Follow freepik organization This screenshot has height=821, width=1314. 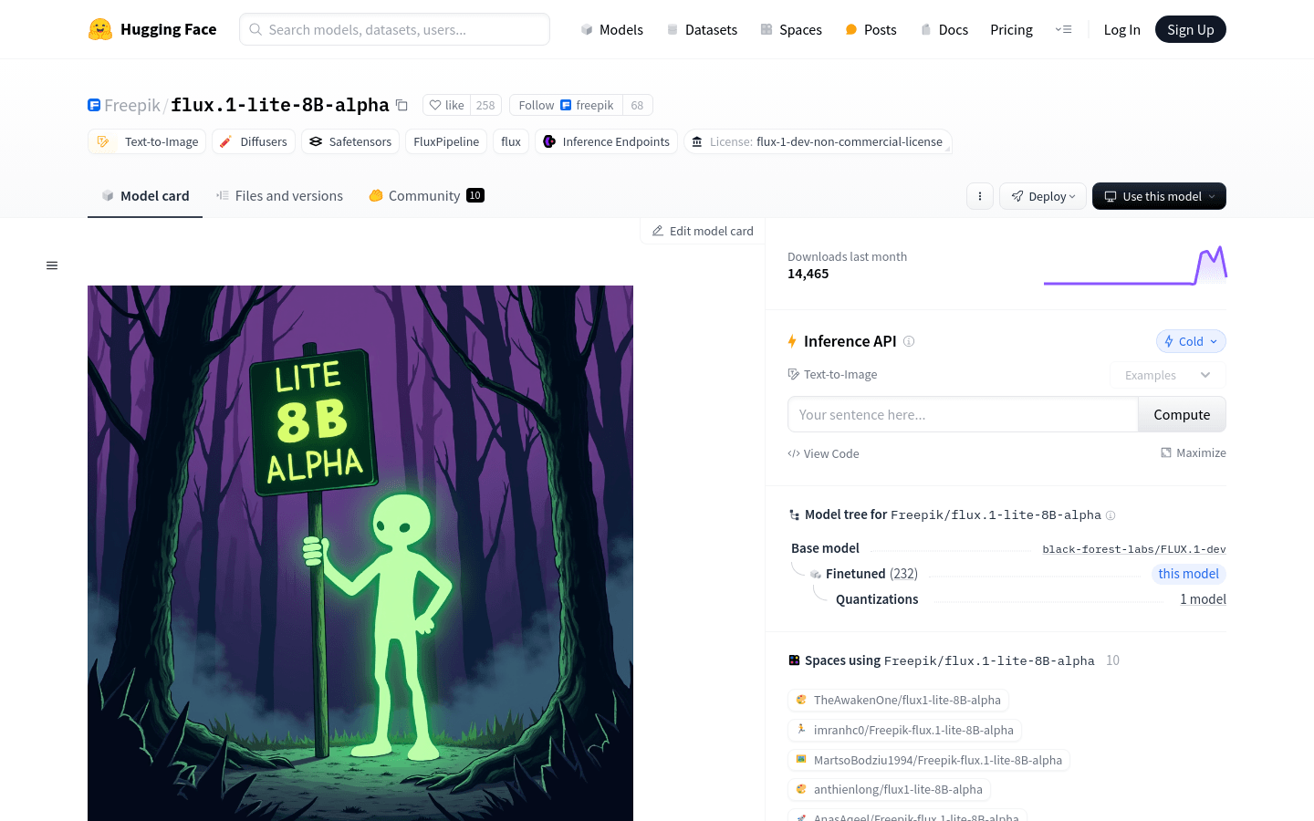point(566,105)
